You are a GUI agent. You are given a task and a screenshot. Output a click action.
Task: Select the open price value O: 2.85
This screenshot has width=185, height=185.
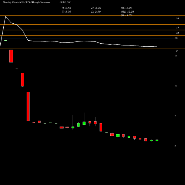[66, 8]
